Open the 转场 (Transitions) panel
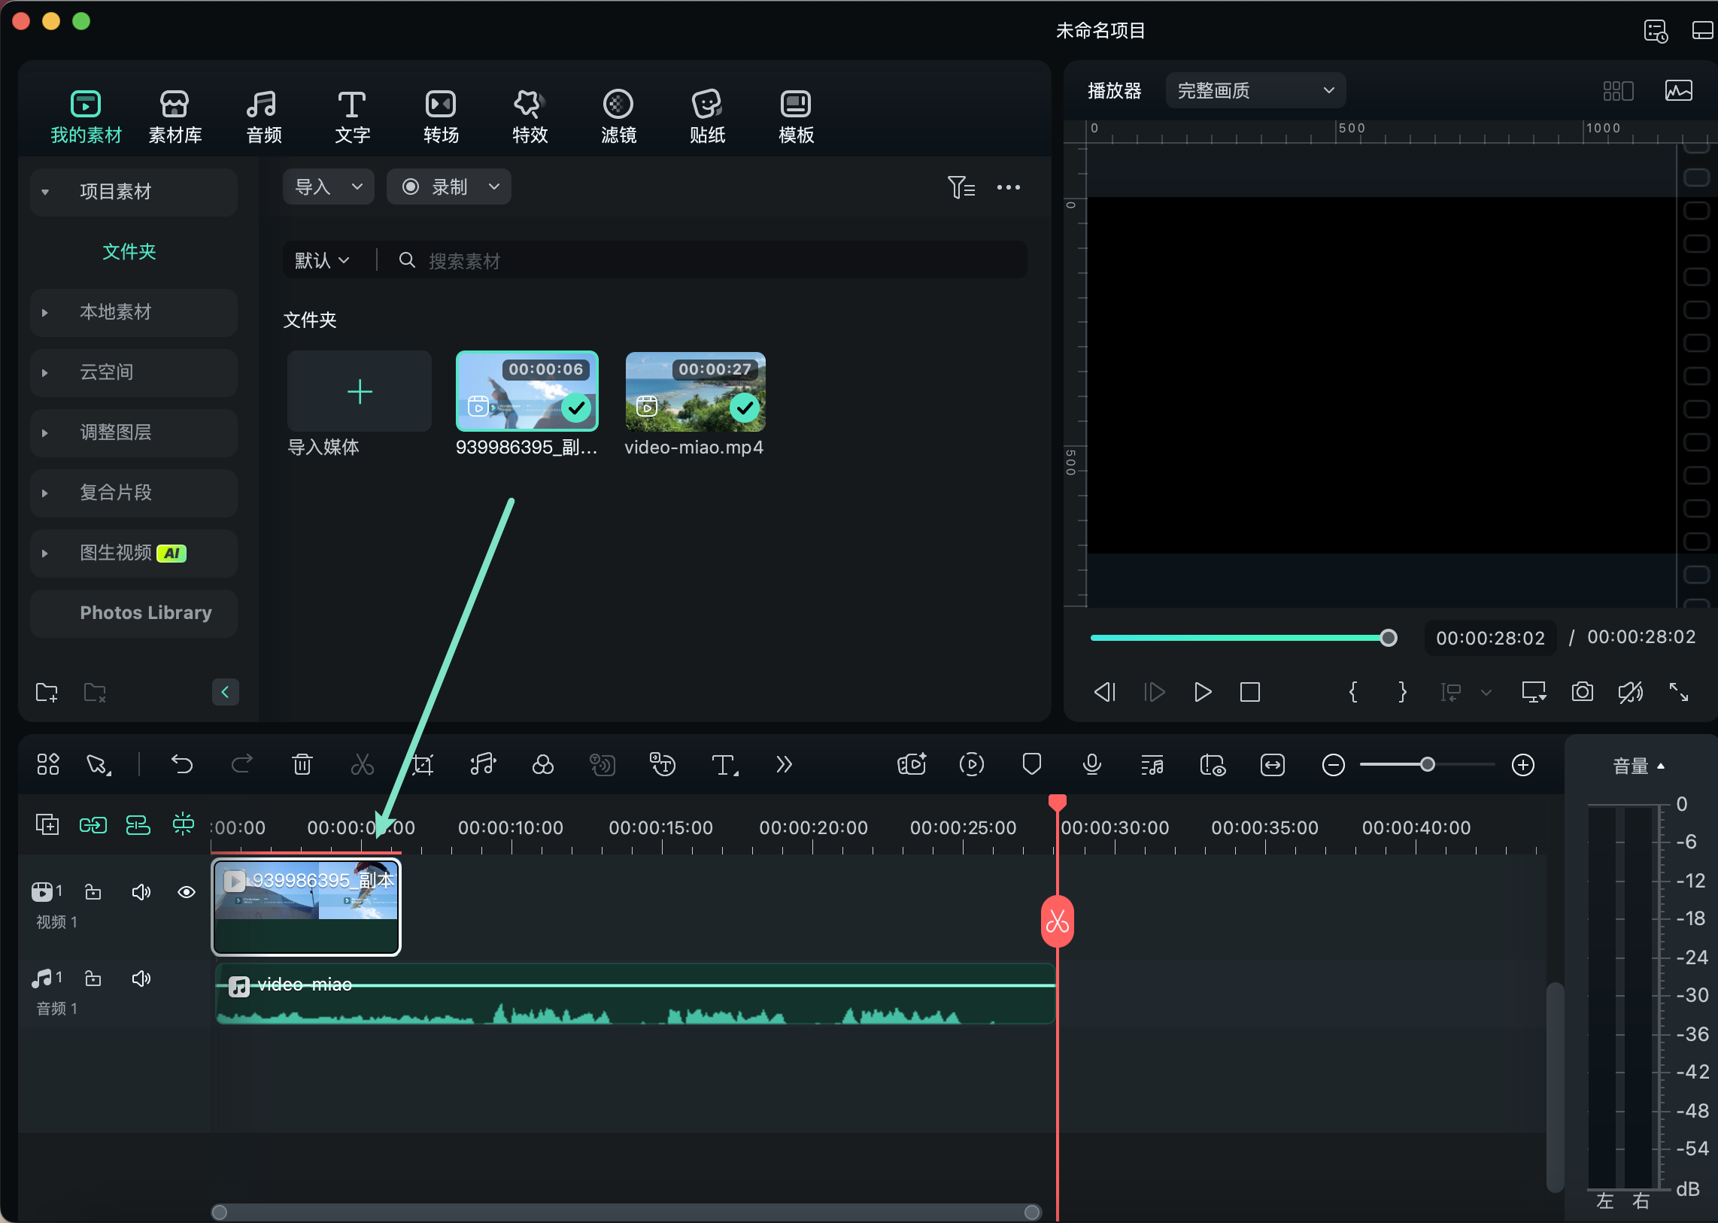1718x1223 pixels. point(440,114)
